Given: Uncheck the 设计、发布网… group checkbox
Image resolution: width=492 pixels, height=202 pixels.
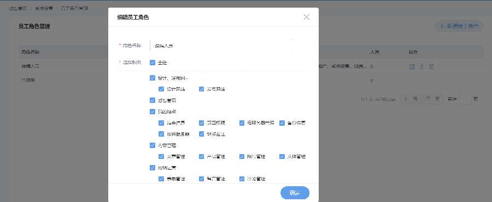Looking at the screenshot, I should [153, 78].
